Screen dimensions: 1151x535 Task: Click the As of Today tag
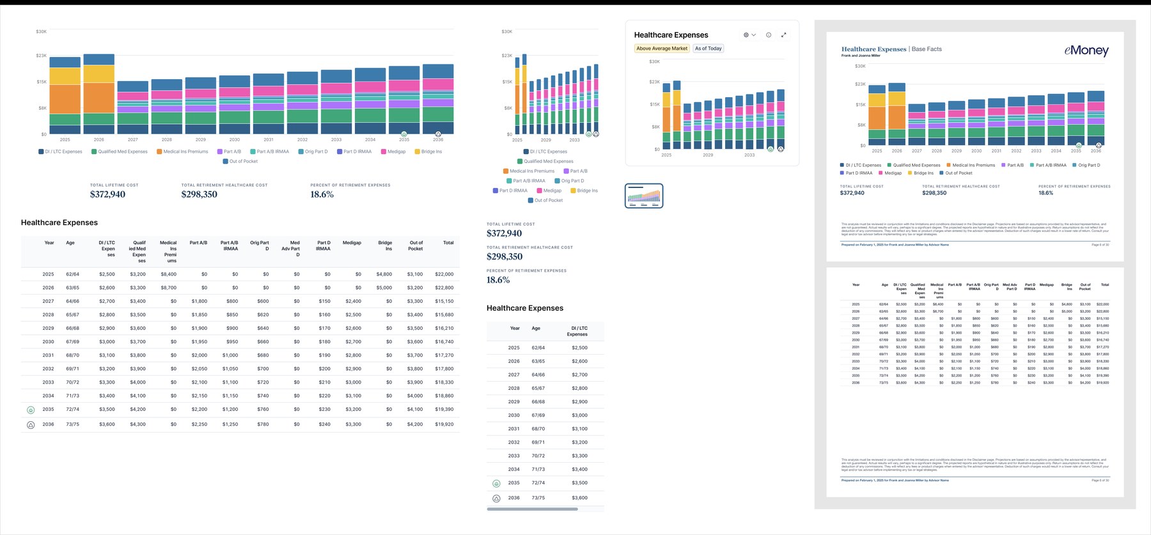click(708, 49)
